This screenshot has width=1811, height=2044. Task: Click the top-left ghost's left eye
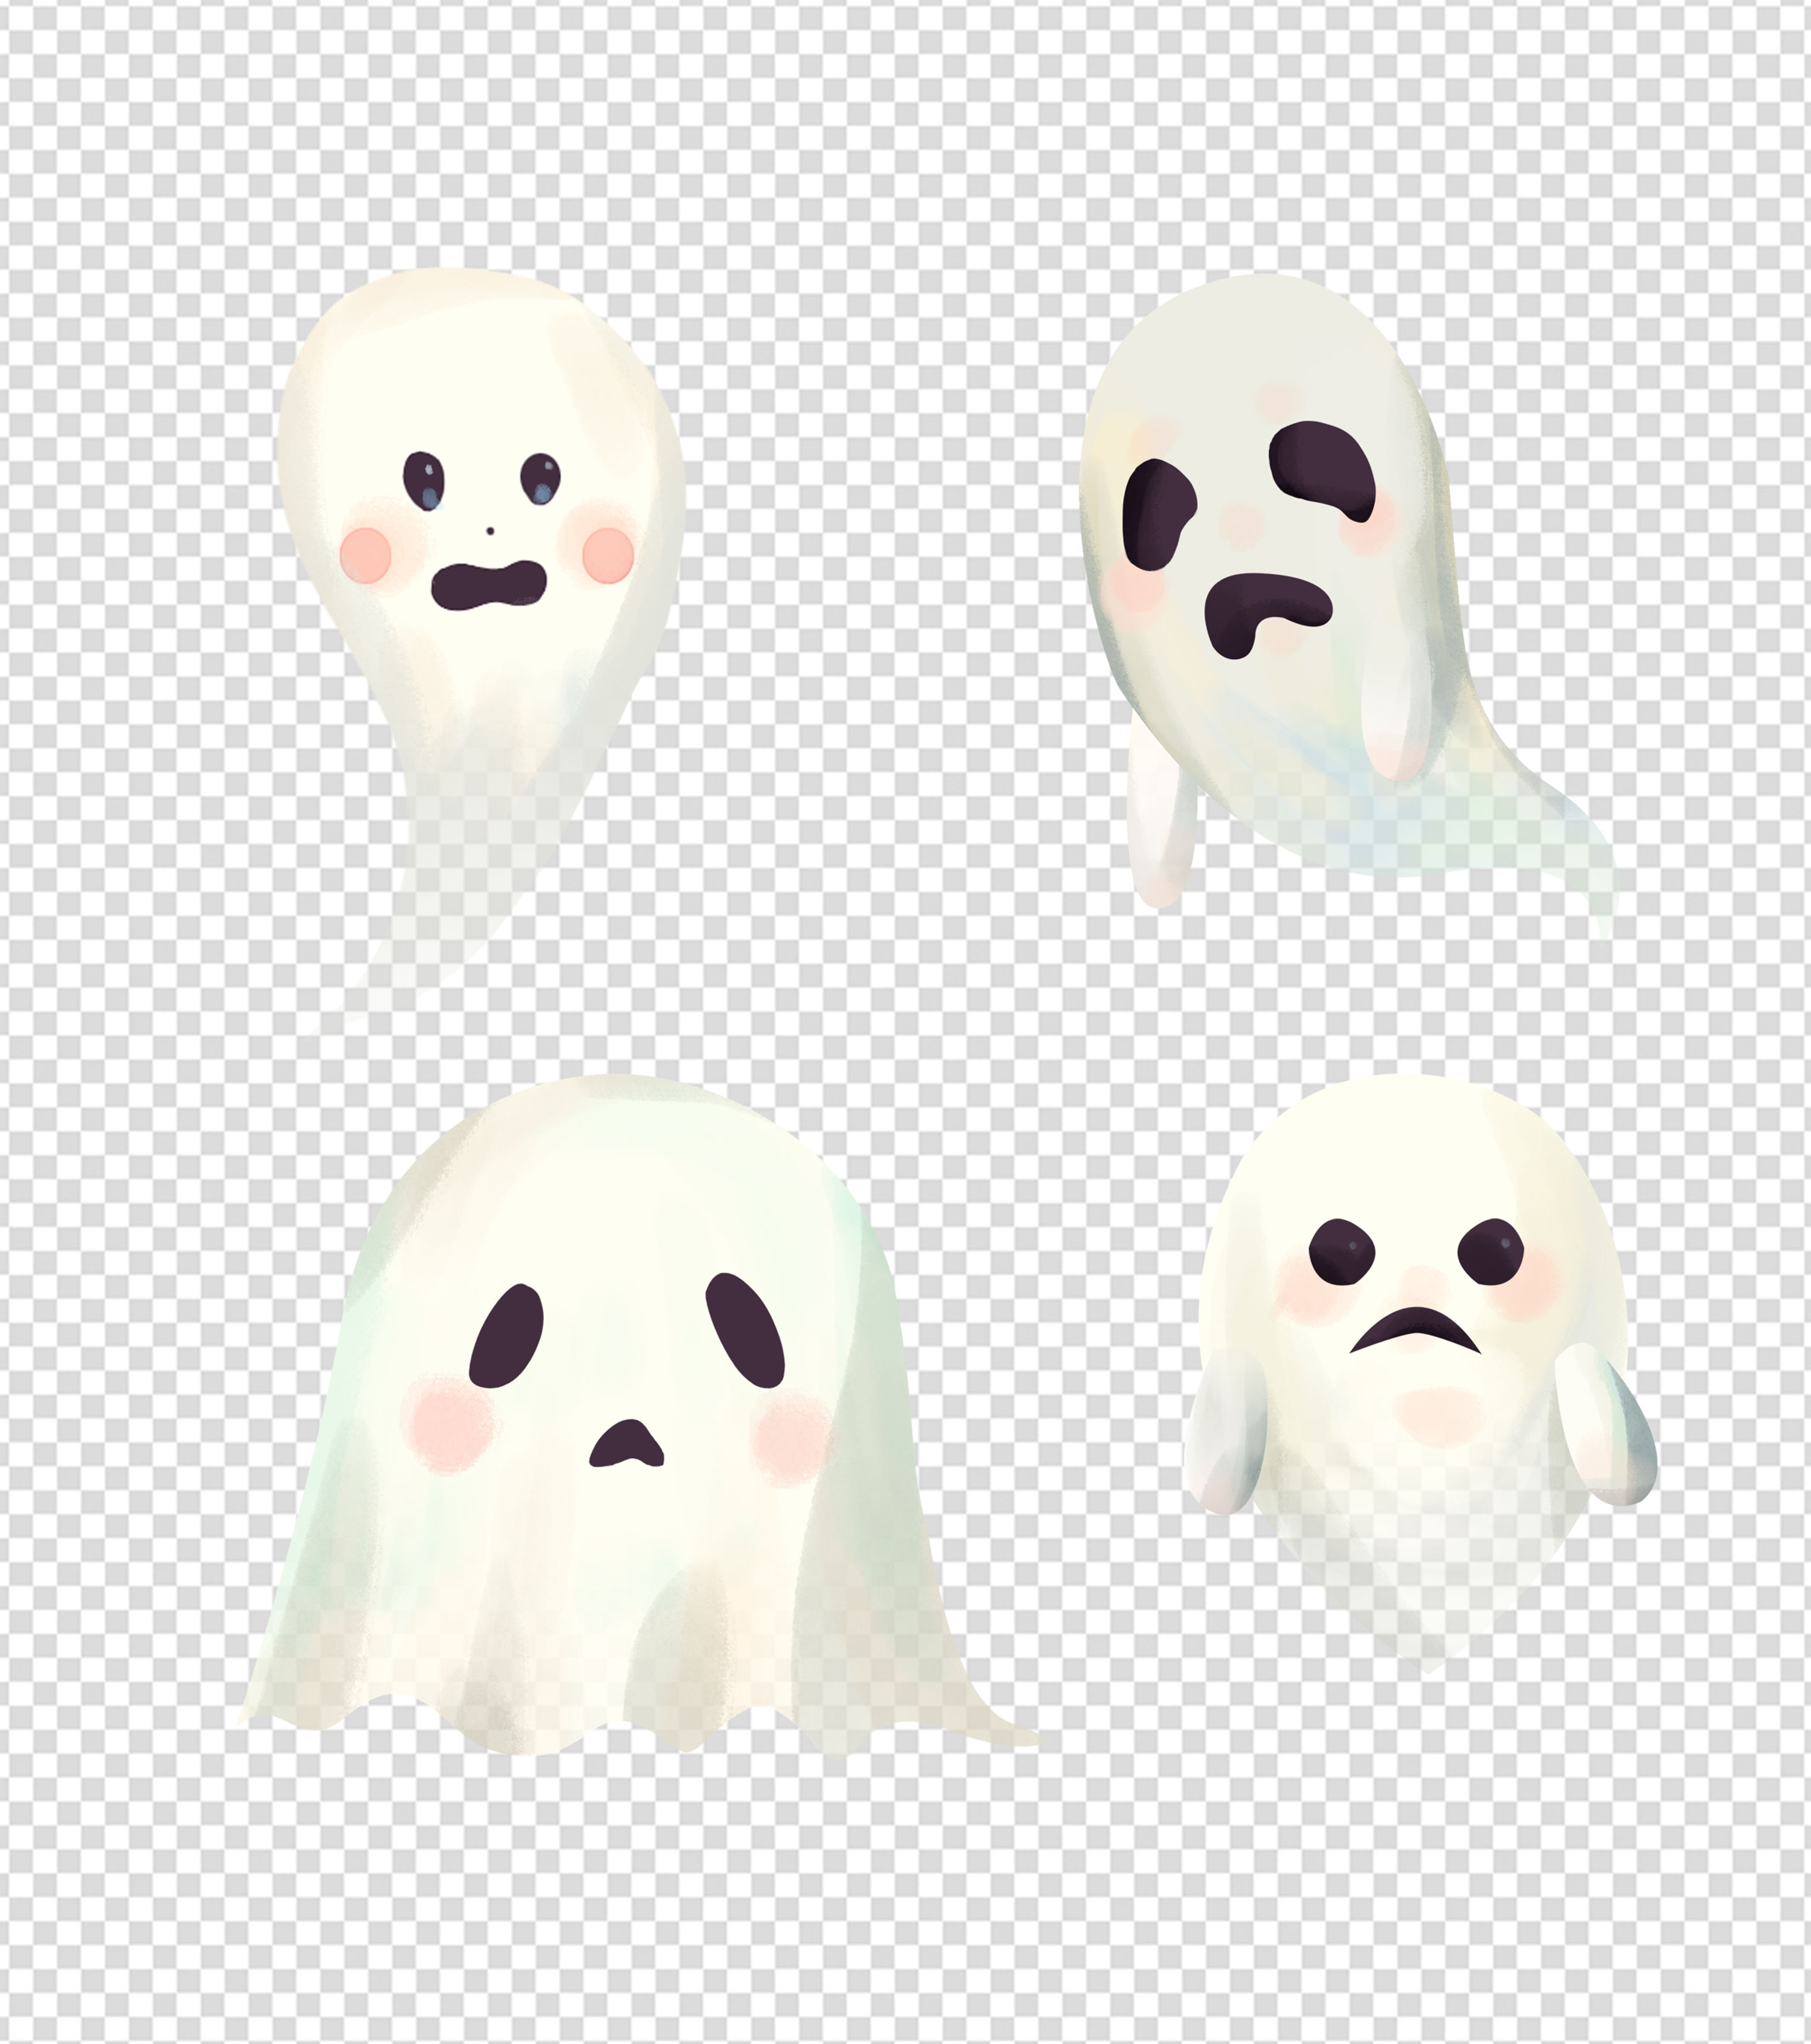point(424,480)
